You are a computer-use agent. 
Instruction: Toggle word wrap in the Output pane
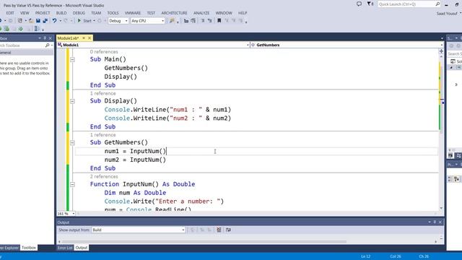[x=228, y=230]
